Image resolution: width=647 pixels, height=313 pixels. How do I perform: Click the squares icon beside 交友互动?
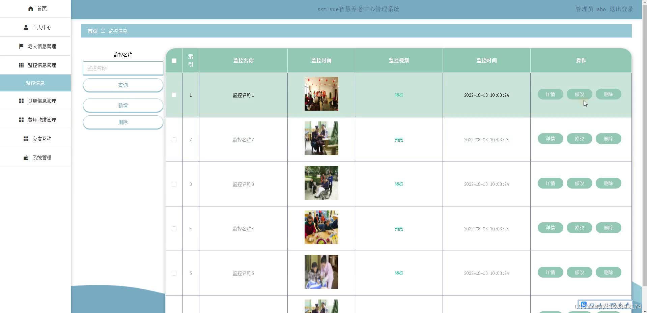coord(26,139)
